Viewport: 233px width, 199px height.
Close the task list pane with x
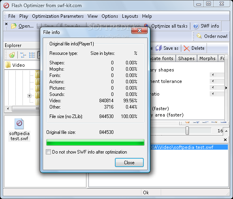[225, 140]
